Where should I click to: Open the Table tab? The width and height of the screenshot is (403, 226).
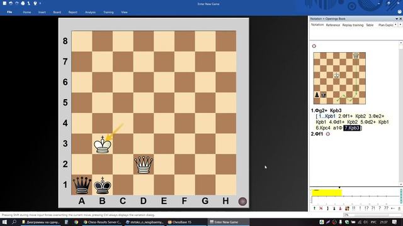pyautogui.click(x=370, y=25)
